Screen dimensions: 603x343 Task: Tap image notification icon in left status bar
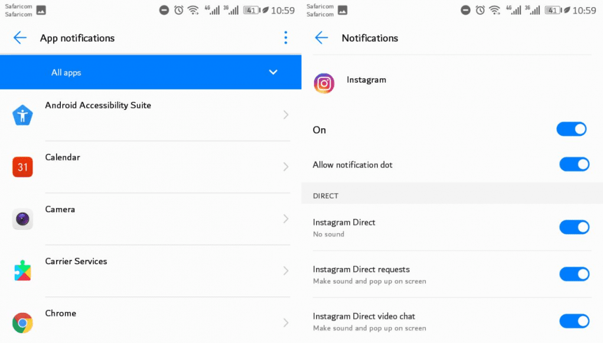coord(41,11)
